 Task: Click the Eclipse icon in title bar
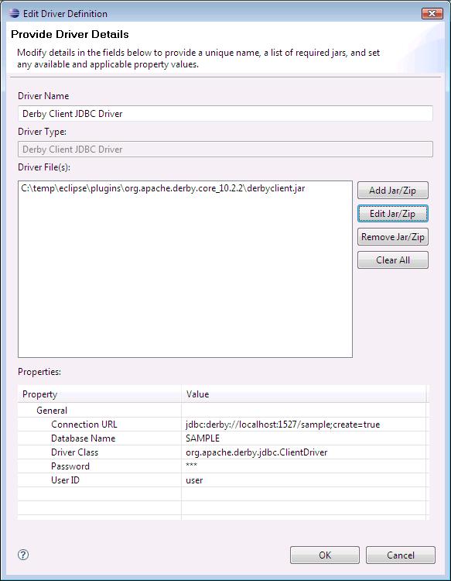[14, 13]
